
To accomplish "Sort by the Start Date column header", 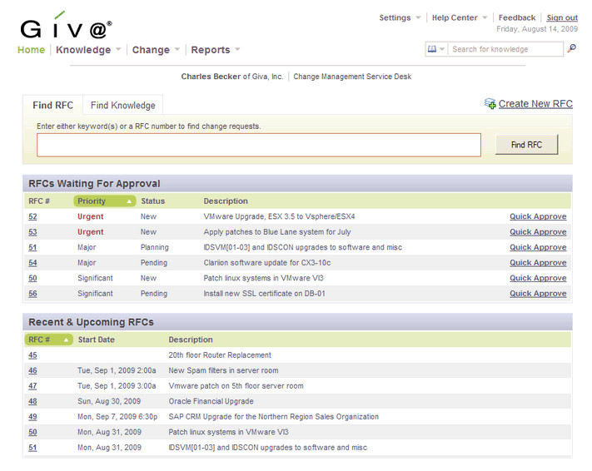I will 97,340.
